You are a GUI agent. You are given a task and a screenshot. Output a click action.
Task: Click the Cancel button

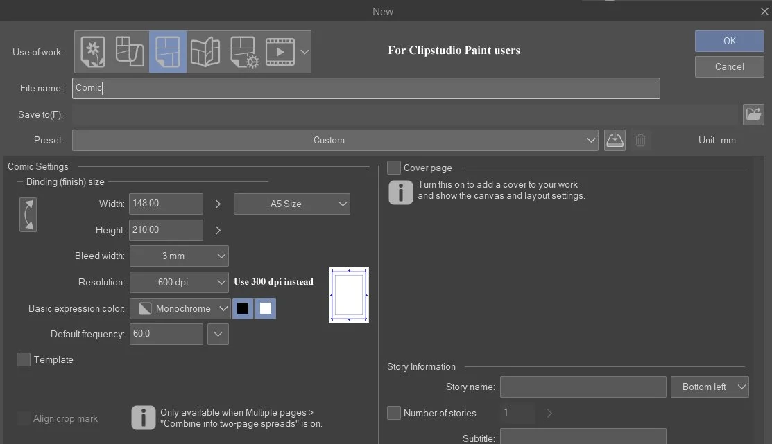729,67
